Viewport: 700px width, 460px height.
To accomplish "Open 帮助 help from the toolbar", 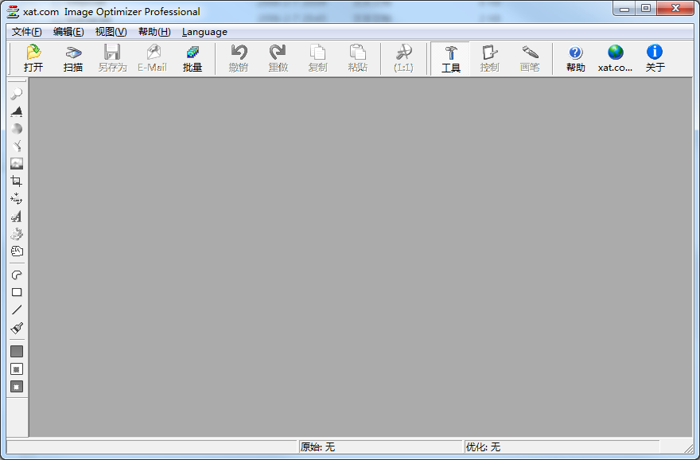I will [x=575, y=59].
